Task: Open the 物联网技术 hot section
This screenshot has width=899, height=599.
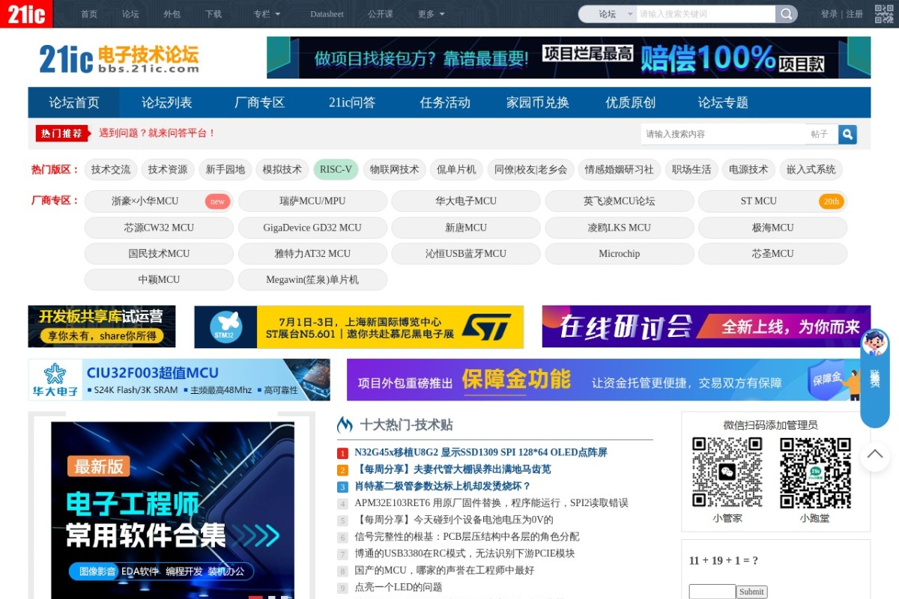Action: click(395, 170)
